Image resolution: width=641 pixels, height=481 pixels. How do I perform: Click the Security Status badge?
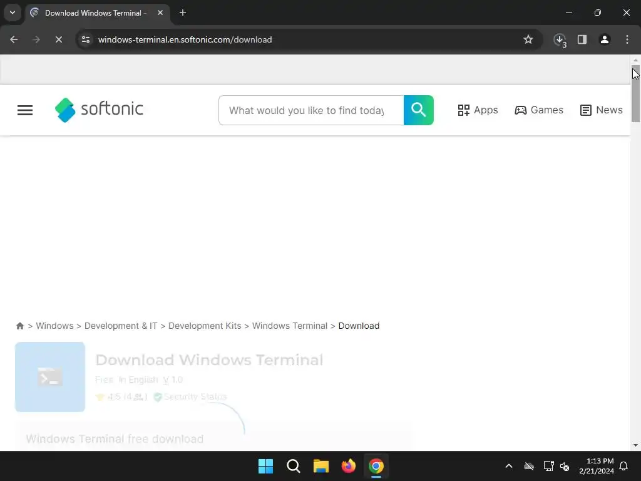point(190,396)
